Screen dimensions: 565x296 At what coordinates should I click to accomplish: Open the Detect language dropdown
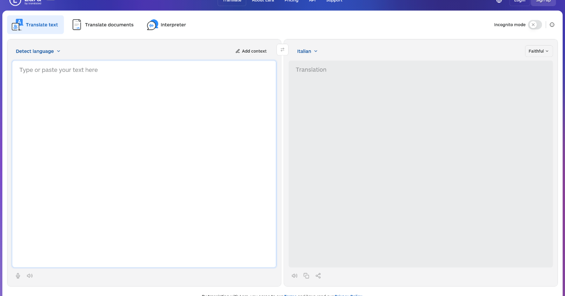click(38, 51)
